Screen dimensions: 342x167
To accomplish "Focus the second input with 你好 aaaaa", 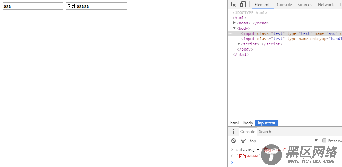I will 97,6.
